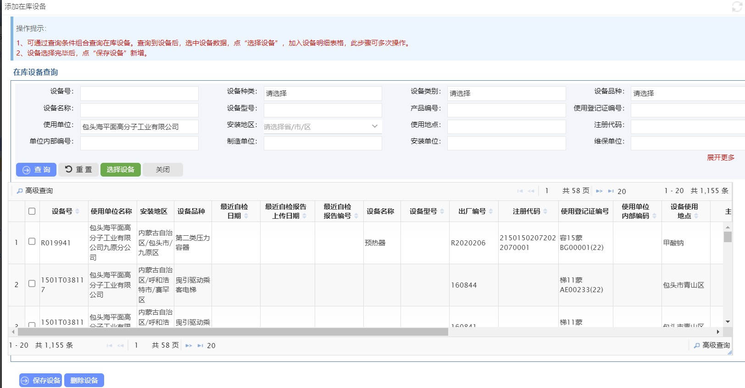The image size is (745, 388).
Task: Sort by 使用单位内部编码 column arrows
Action: point(654,216)
